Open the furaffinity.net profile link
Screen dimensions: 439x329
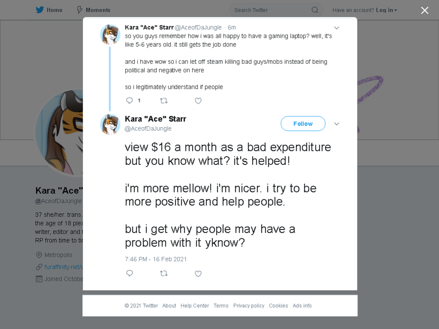coord(63,267)
